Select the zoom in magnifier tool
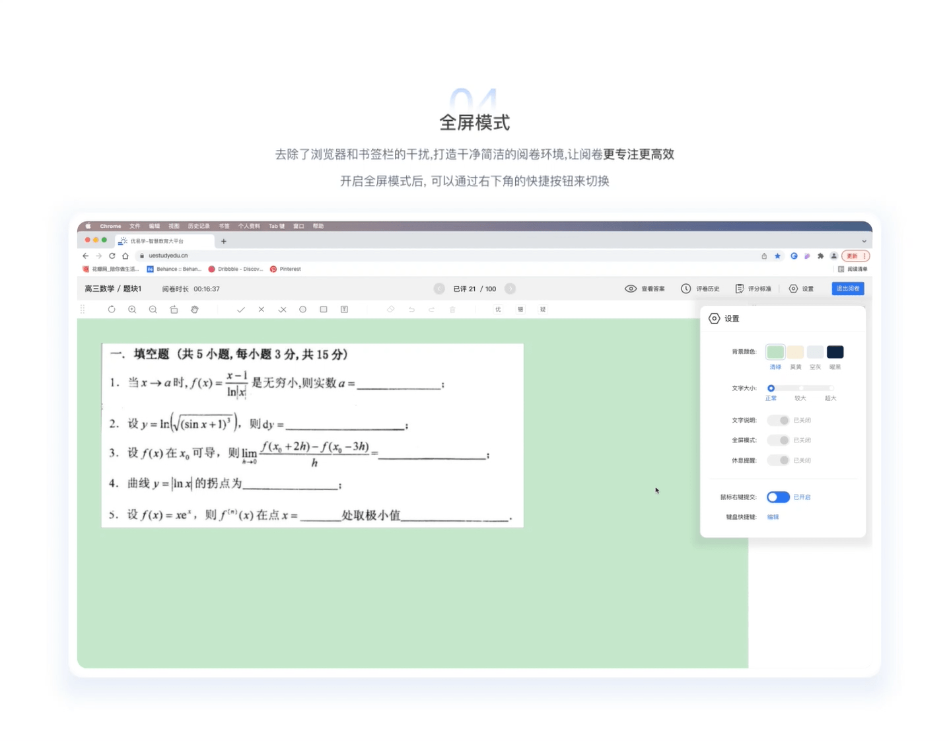The width and height of the screenshot is (949, 741). point(132,309)
